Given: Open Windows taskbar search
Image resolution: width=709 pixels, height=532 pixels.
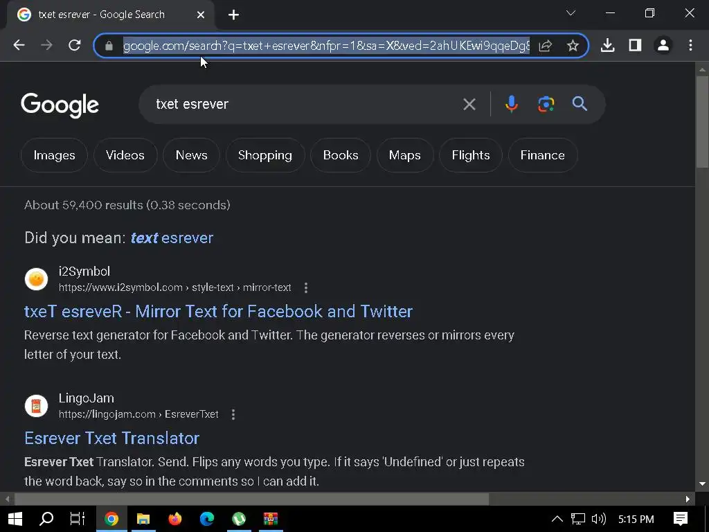Looking at the screenshot, I should 46,519.
